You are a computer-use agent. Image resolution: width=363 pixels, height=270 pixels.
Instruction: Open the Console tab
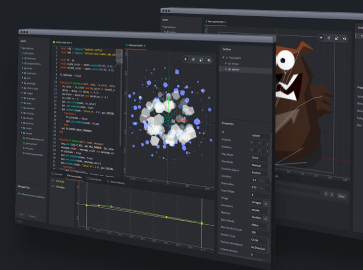pos(57,174)
